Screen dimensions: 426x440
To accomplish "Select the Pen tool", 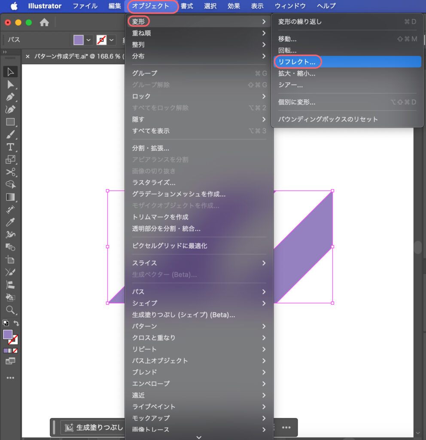I will point(10,97).
